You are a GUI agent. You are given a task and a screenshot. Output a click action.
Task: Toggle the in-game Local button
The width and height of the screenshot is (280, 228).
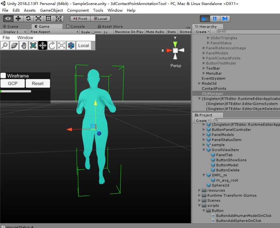[84, 46]
